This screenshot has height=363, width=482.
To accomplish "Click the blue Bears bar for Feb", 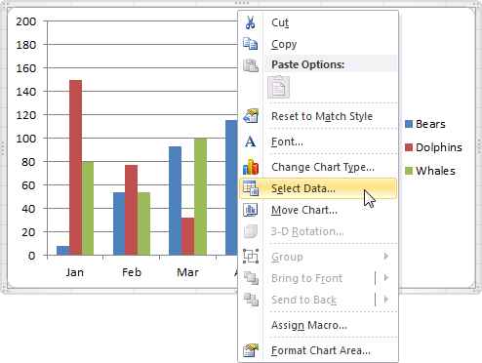I will 119,223.
